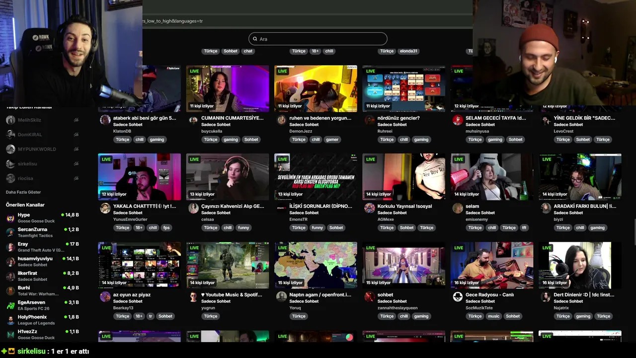Image resolution: width=636 pixels, height=358 pixels.
Task: Click the KlatonDB streamer avatar
Action: click(105, 120)
